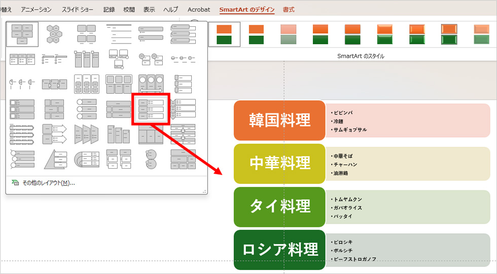Image resolution: width=497 pixels, height=274 pixels.
Task: Select the 韓国料理 orange shape
Action: tap(279, 120)
